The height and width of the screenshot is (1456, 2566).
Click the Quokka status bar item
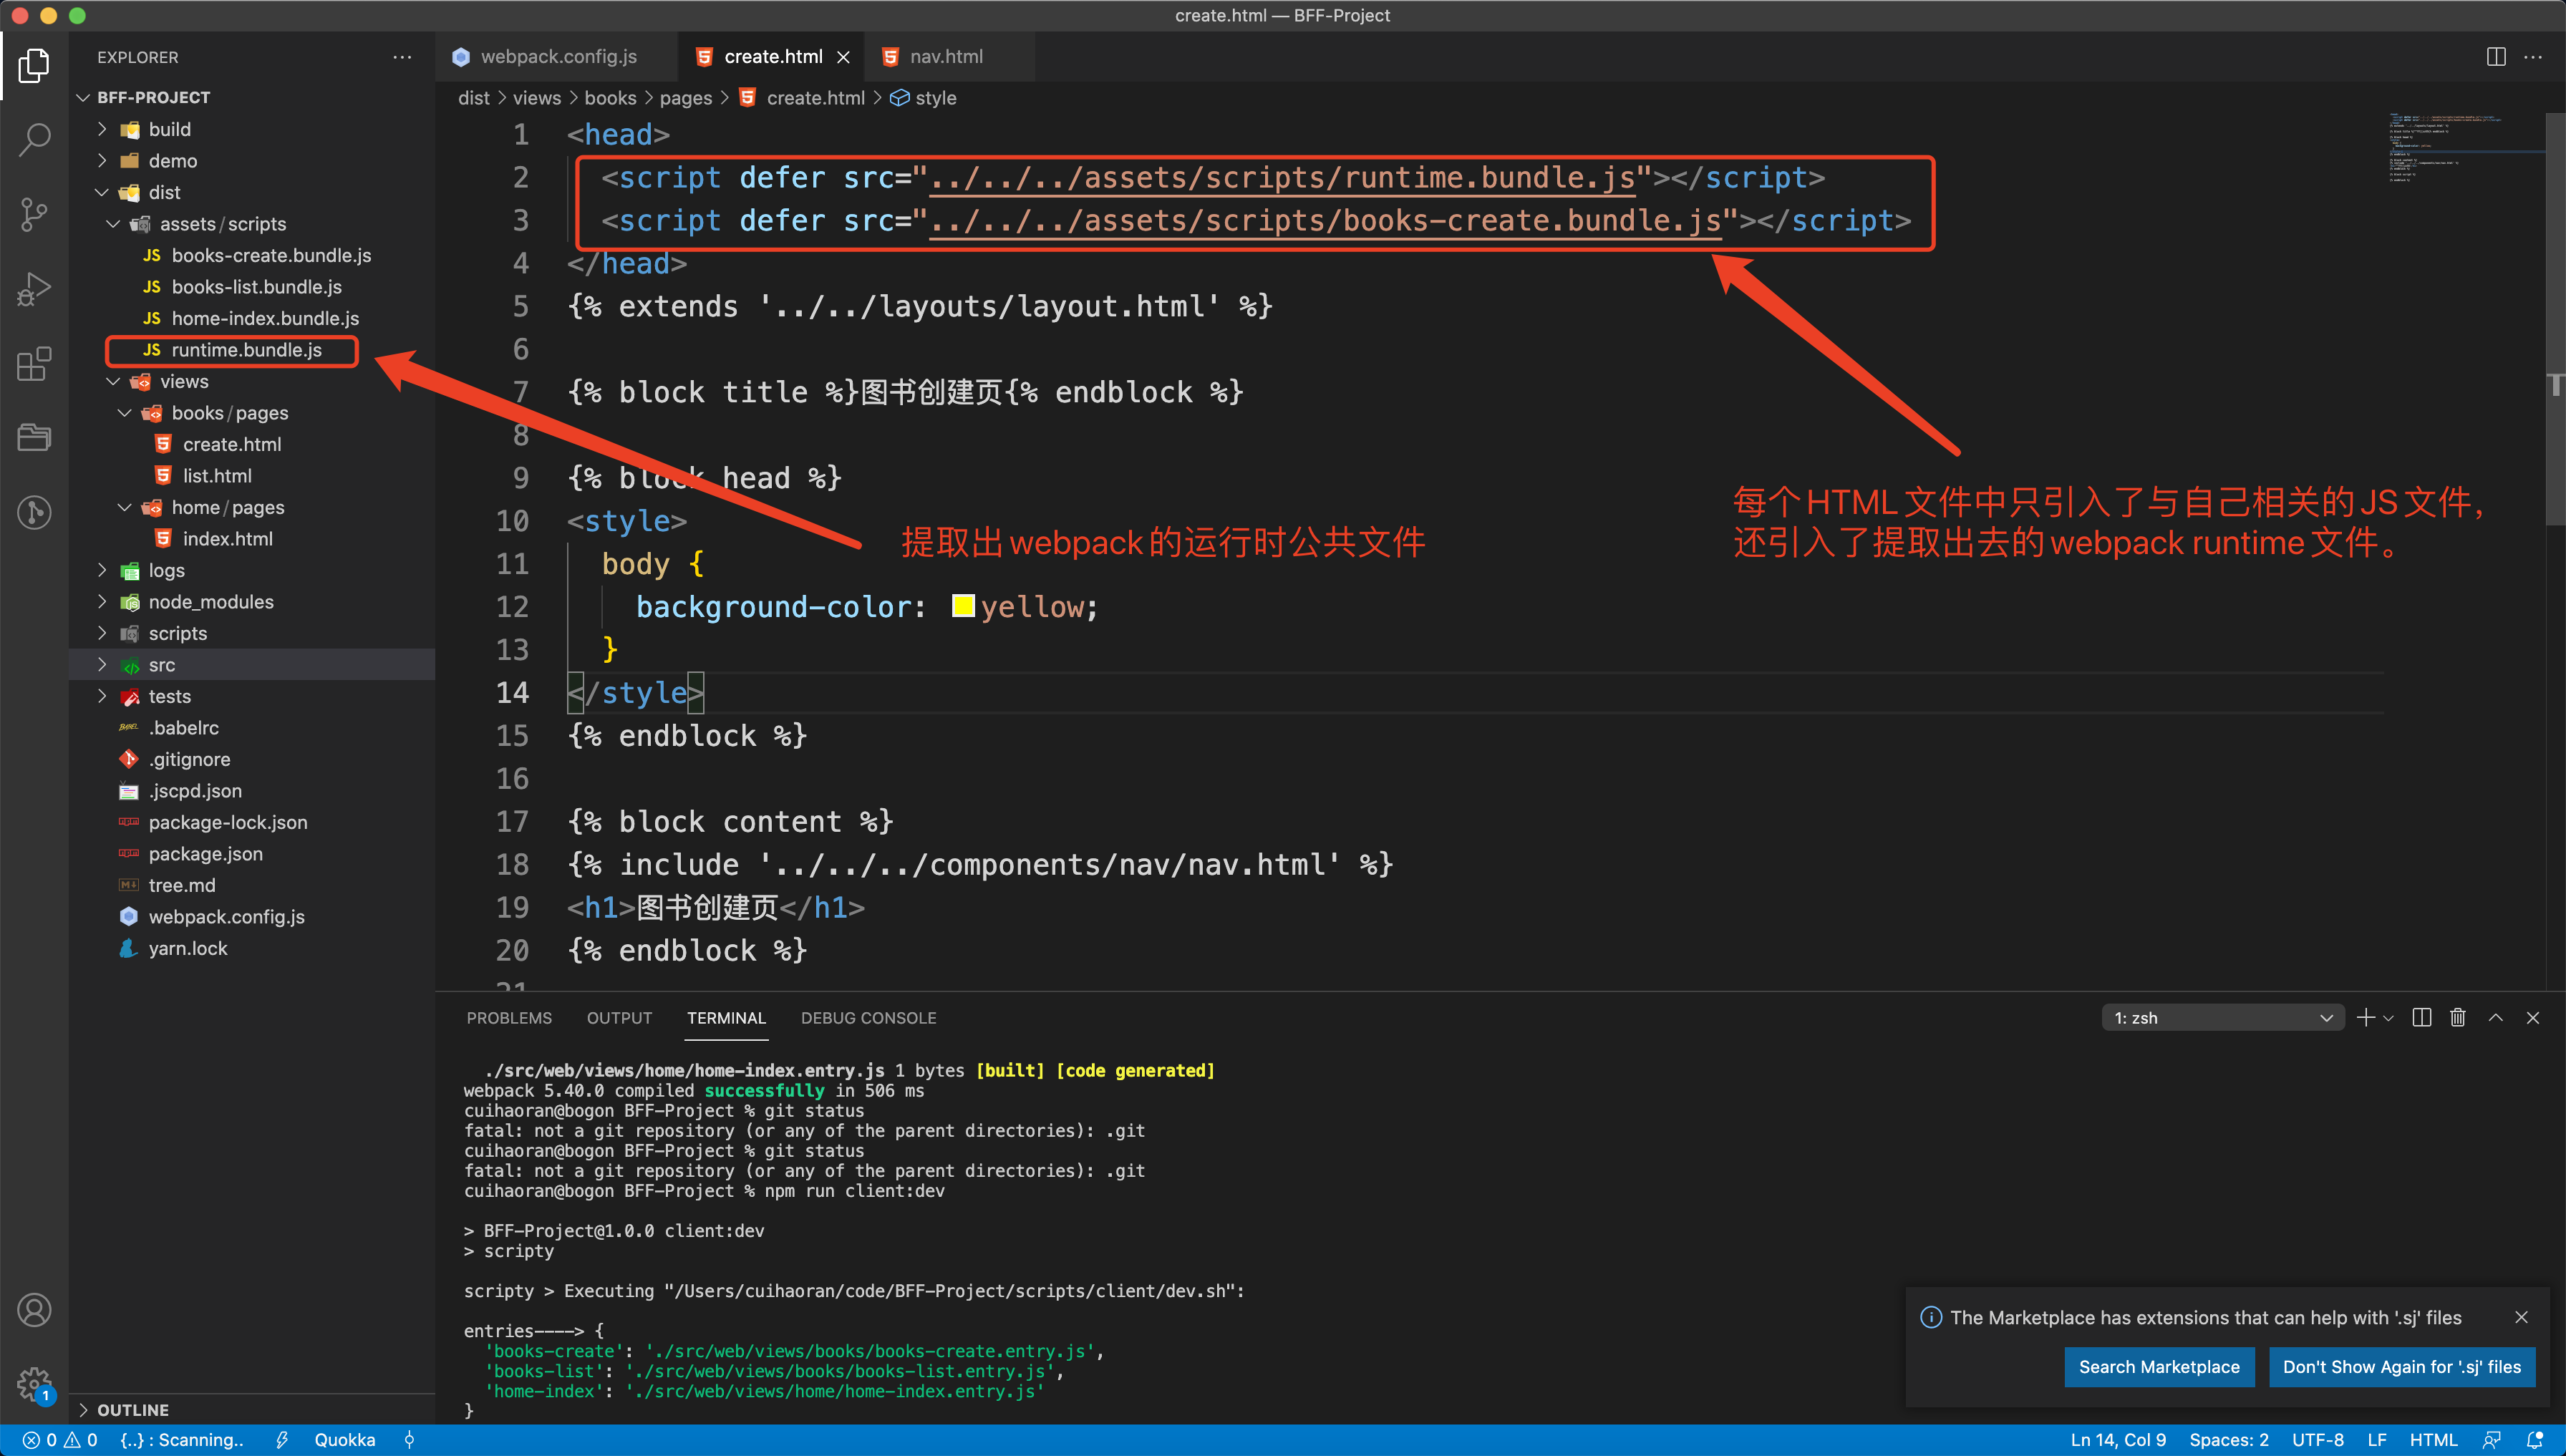pyautogui.click(x=345, y=1440)
